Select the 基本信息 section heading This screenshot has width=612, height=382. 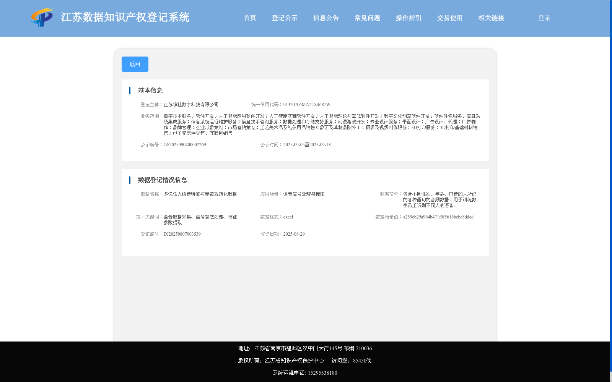[x=150, y=91]
